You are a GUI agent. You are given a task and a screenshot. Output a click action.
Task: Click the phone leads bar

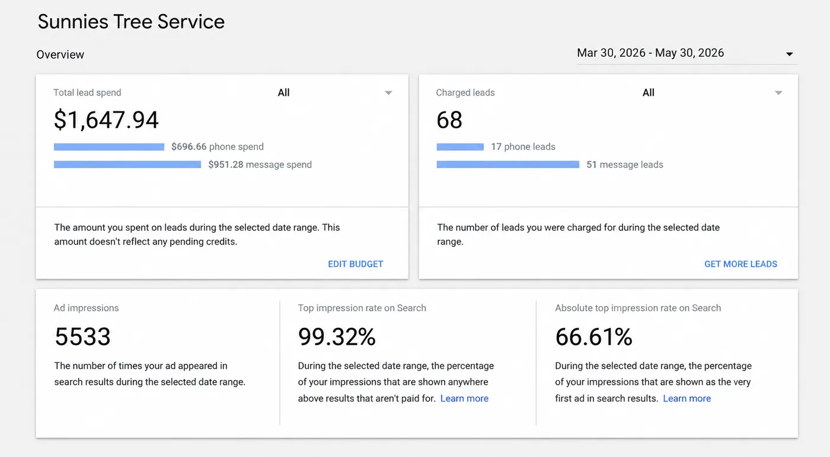[460, 147]
